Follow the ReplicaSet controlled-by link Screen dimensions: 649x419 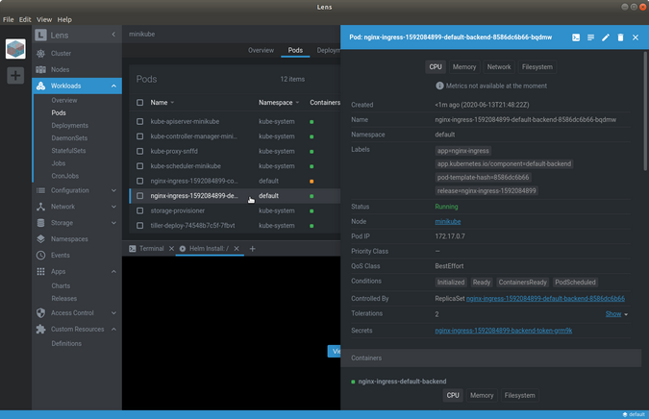(x=545, y=299)
